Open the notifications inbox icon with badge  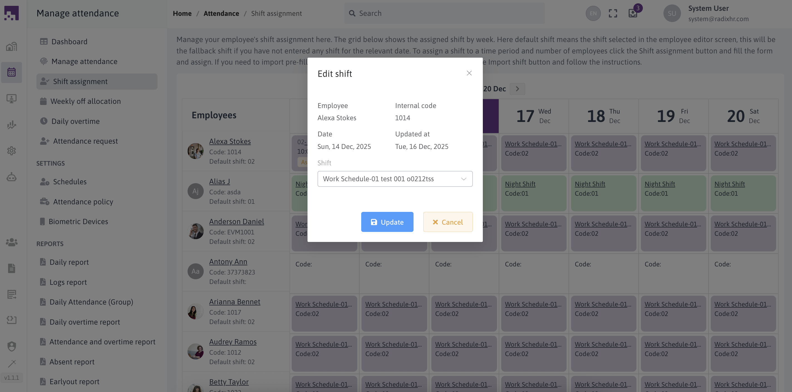coord(633,13)
